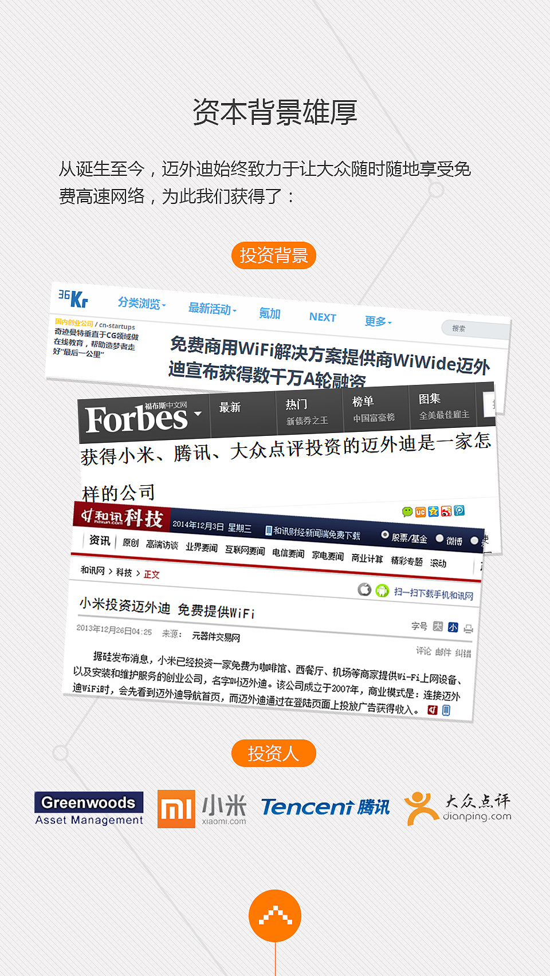Open the 互联网要闻 nav item

245,550
